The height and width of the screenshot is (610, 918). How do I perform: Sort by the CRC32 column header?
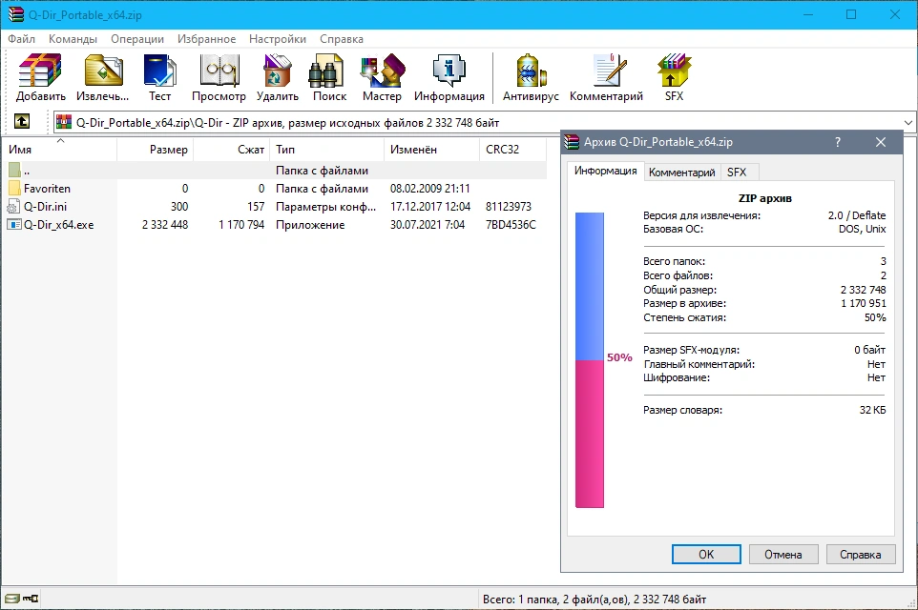[512, 149]
